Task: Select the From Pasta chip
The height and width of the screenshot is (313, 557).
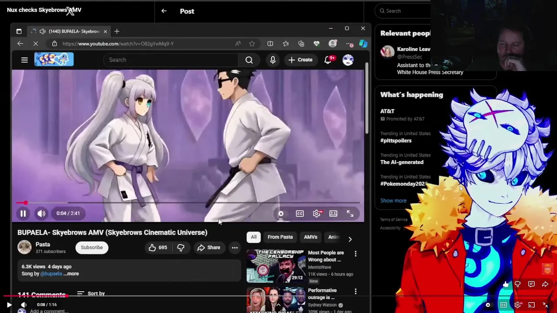Action: (x=280, y=237)
